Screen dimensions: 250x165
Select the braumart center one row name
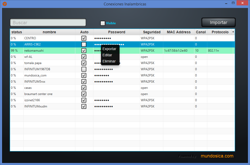38,94
